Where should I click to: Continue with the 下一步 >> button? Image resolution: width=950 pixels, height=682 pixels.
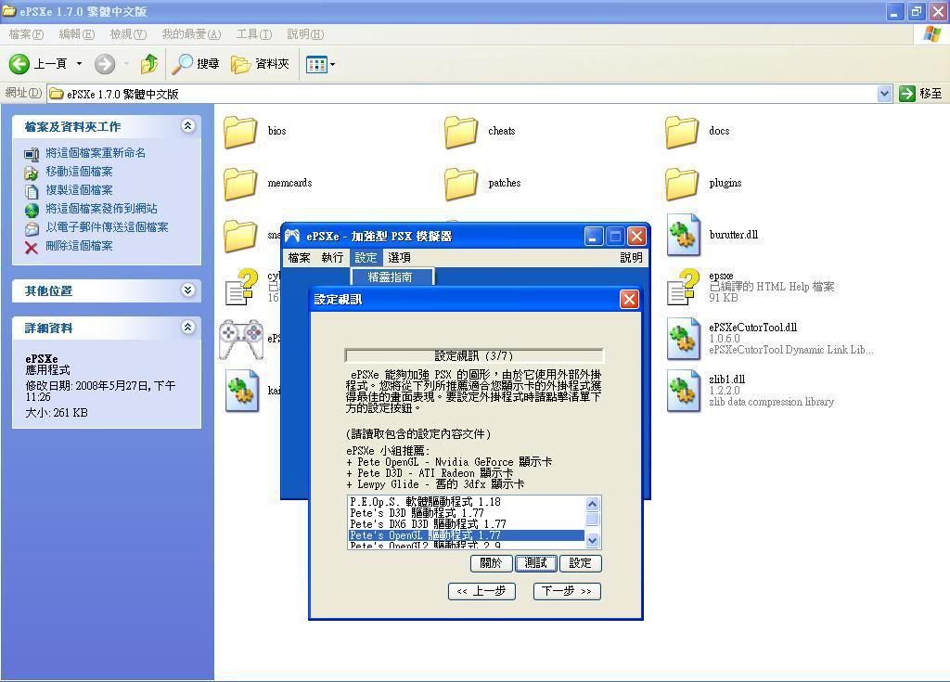point(567,591)
